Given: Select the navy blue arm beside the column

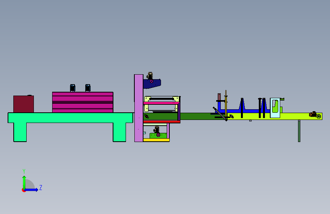Looking at the screenshot, I should (152, 84).
